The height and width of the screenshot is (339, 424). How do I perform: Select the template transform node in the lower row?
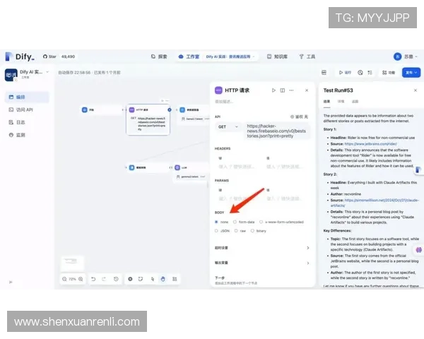(x=148, y=167)
